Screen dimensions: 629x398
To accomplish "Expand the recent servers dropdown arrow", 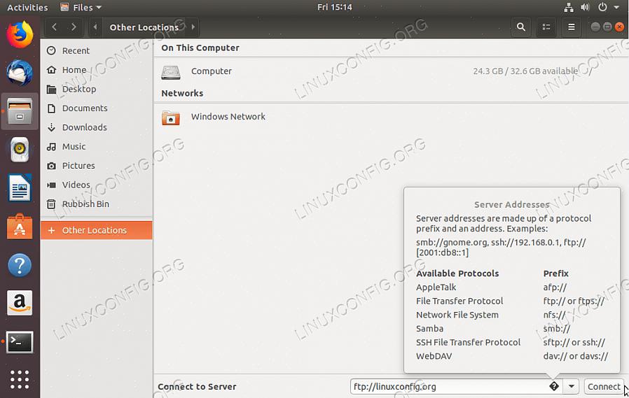I will coord(572,386).
